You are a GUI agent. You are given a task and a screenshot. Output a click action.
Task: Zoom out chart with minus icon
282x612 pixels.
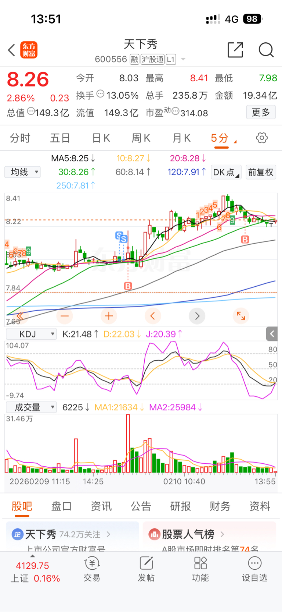tap(65, 316)
